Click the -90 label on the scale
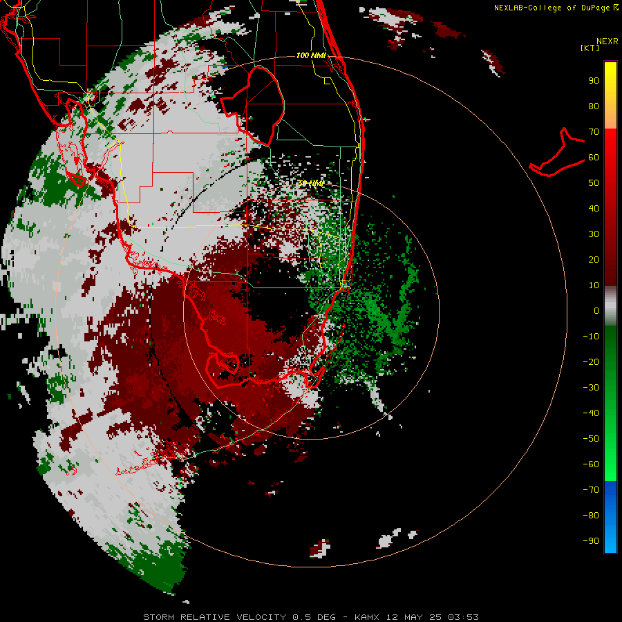Viewport: 622px width, 622px height. pos(591,540)
